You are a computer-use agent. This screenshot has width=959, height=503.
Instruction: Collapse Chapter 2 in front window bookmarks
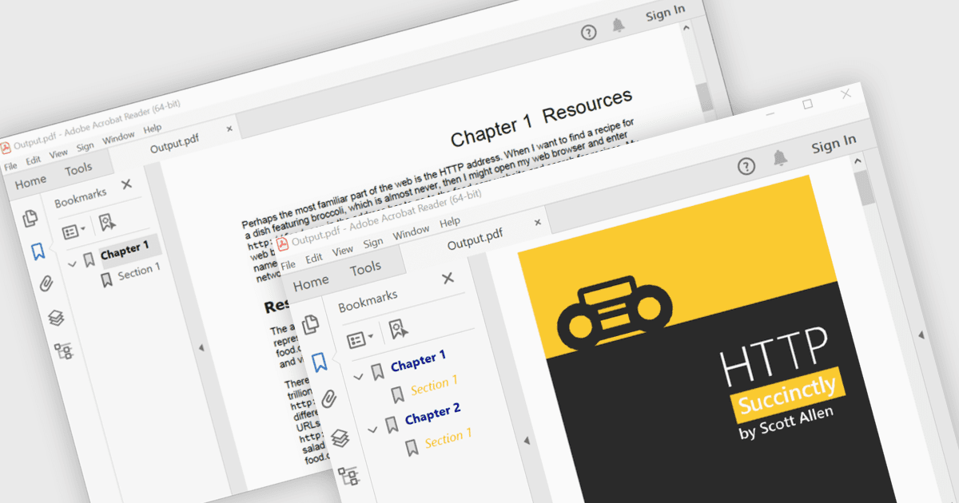click(x=372, y=429)
